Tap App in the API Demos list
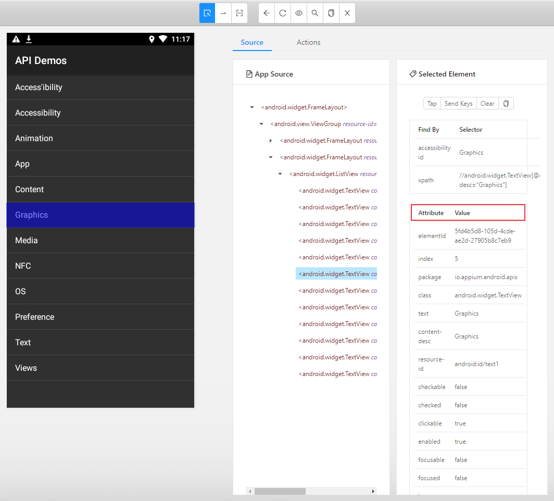Viewport: 554px width, 501px height. [x=100, y=164]
